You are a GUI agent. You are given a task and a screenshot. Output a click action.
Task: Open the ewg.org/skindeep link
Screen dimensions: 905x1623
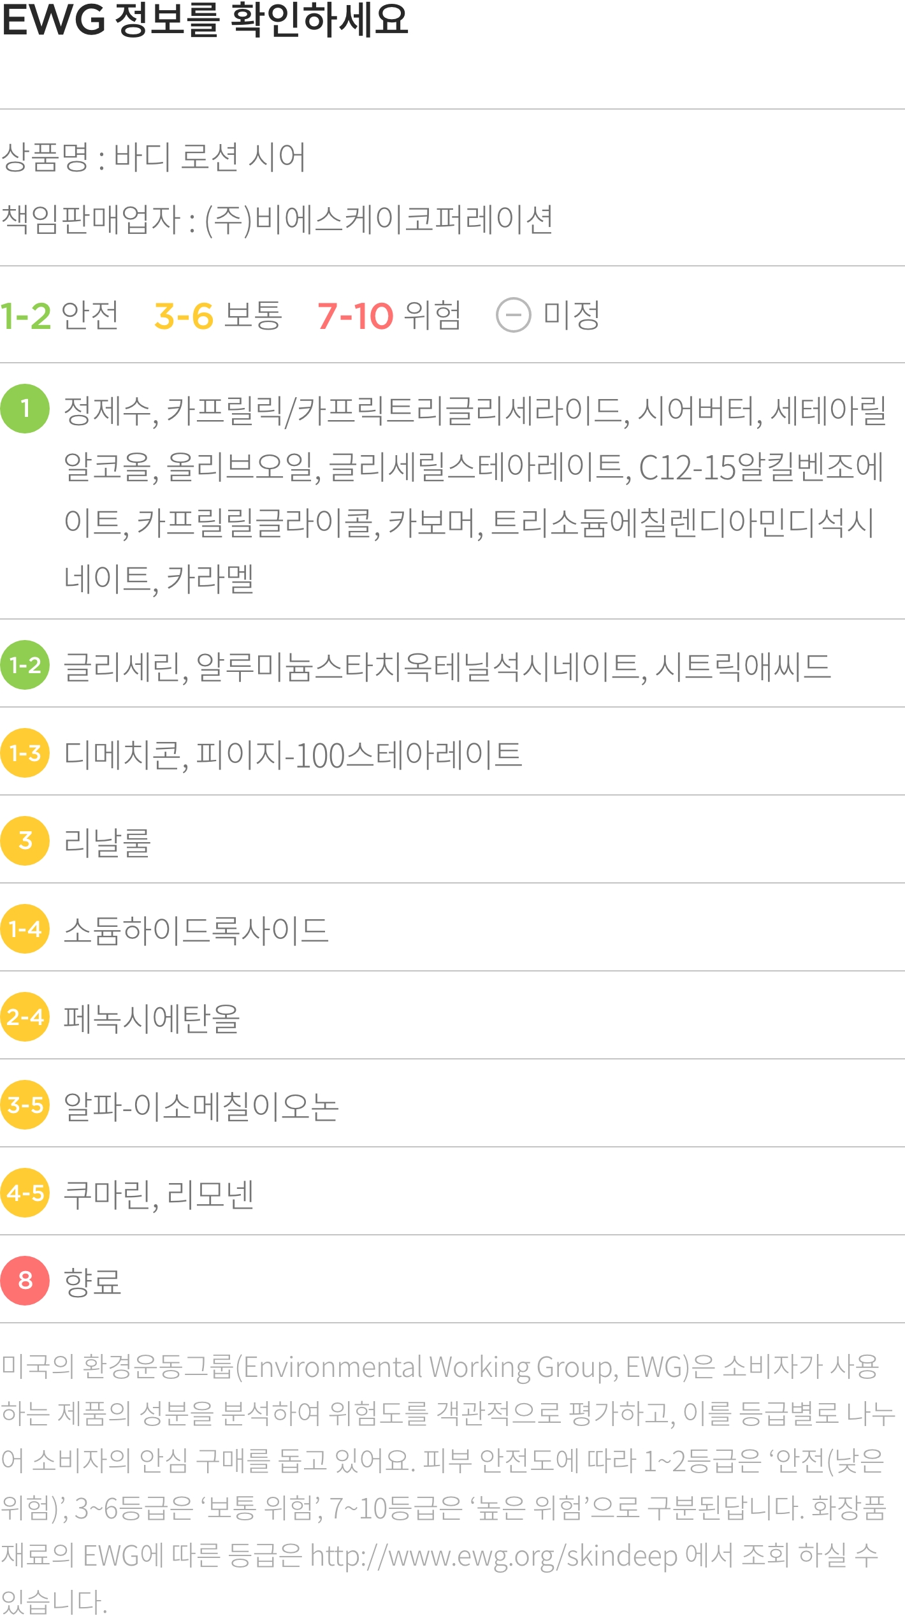tap(494, 1556)
